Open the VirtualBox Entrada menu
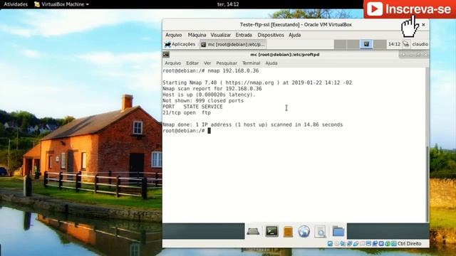Image resolution: width=456 pixels, height=256 pixels. [244, 35]
